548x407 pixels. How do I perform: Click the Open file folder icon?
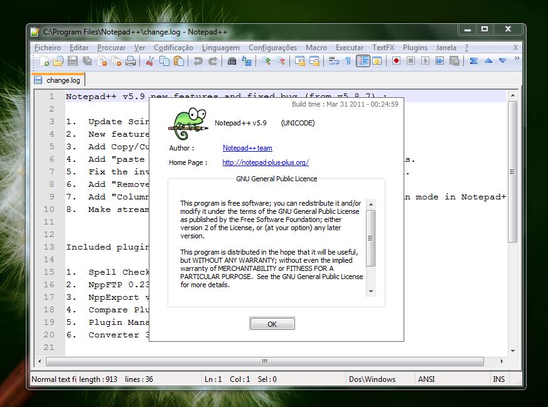coord(58,61)
